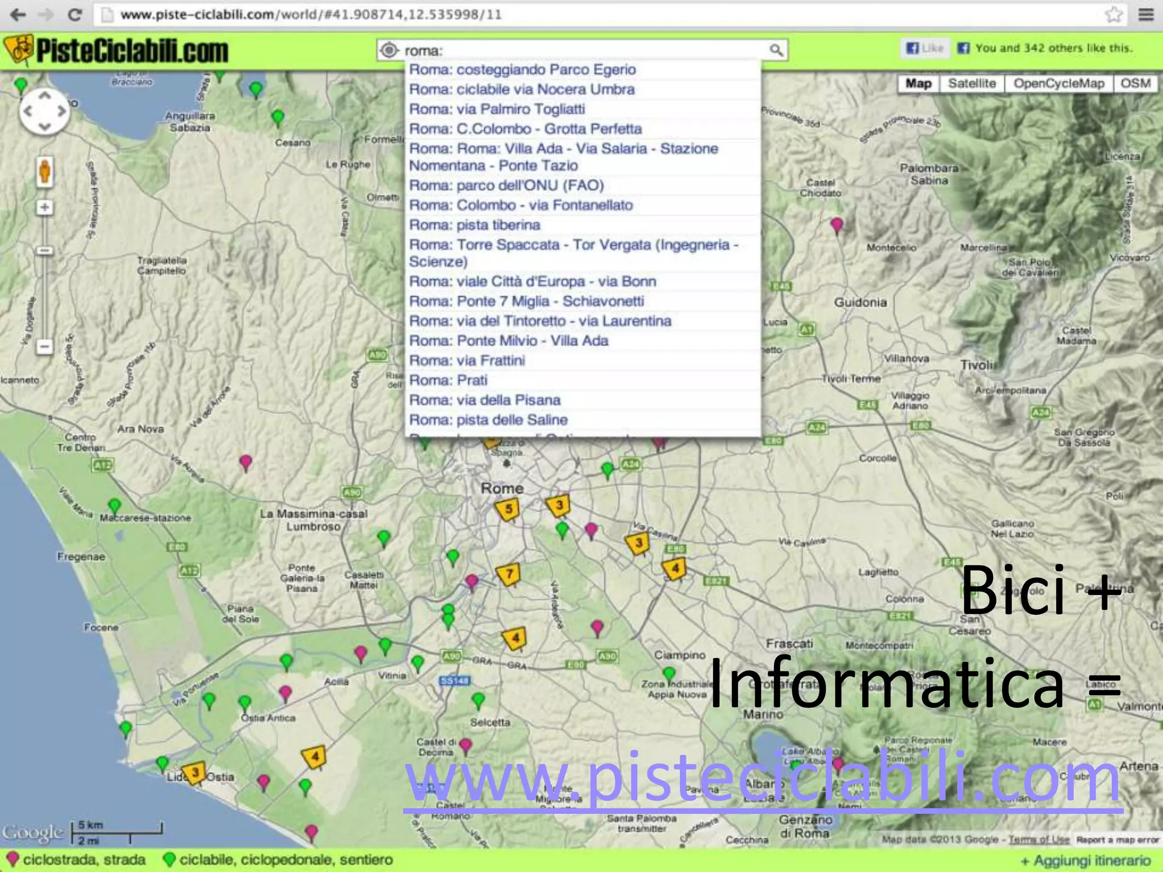
Task: Click yellow cluster marker 5 near Rome
Action: 508,509
